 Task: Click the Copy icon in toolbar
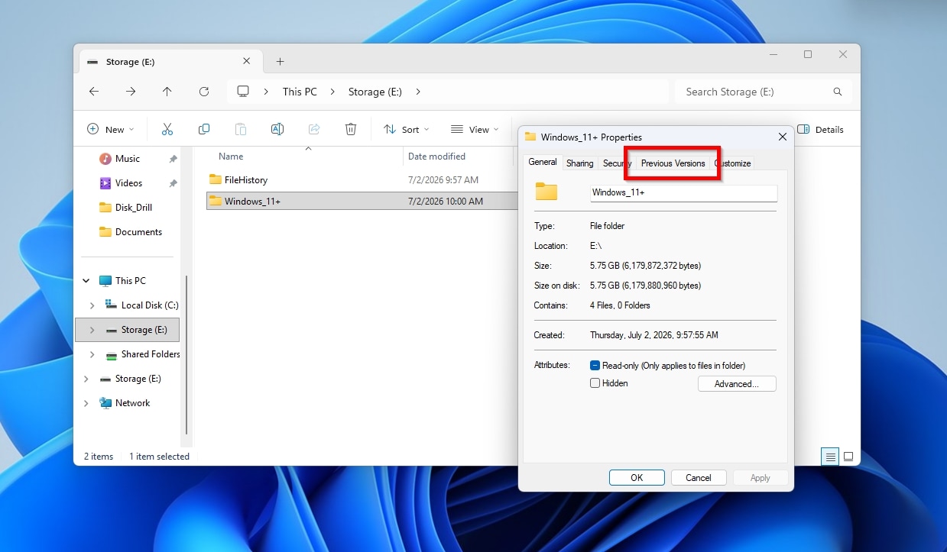point(204,130)
